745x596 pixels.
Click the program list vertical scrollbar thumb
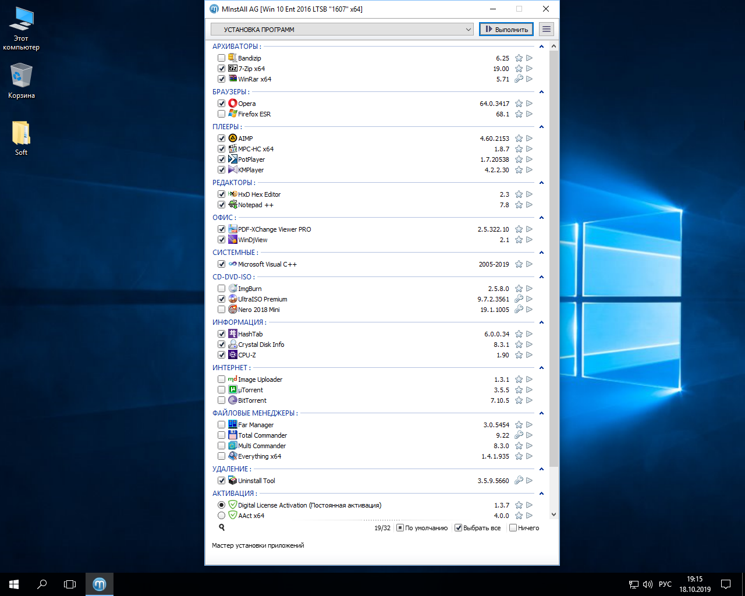pos(554,259)
